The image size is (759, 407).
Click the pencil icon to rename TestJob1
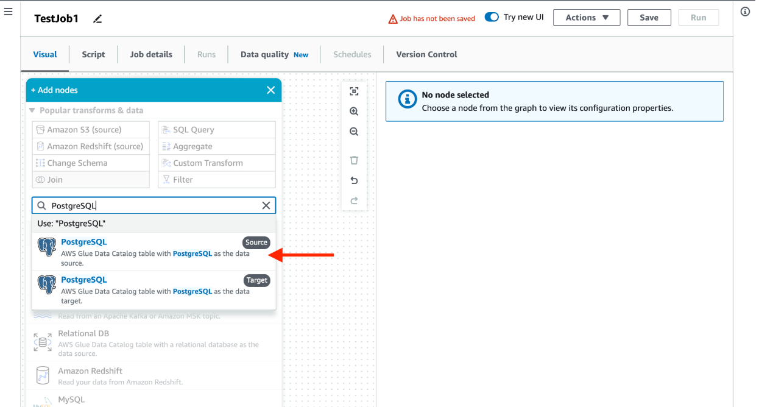tap(97, 19)
